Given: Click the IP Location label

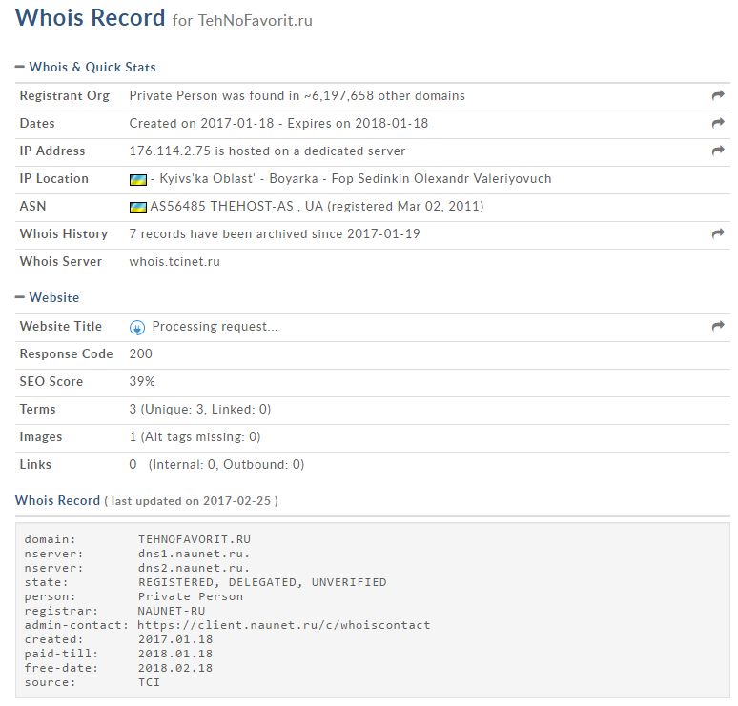Looking at the screenshot, I should point(53,179).
